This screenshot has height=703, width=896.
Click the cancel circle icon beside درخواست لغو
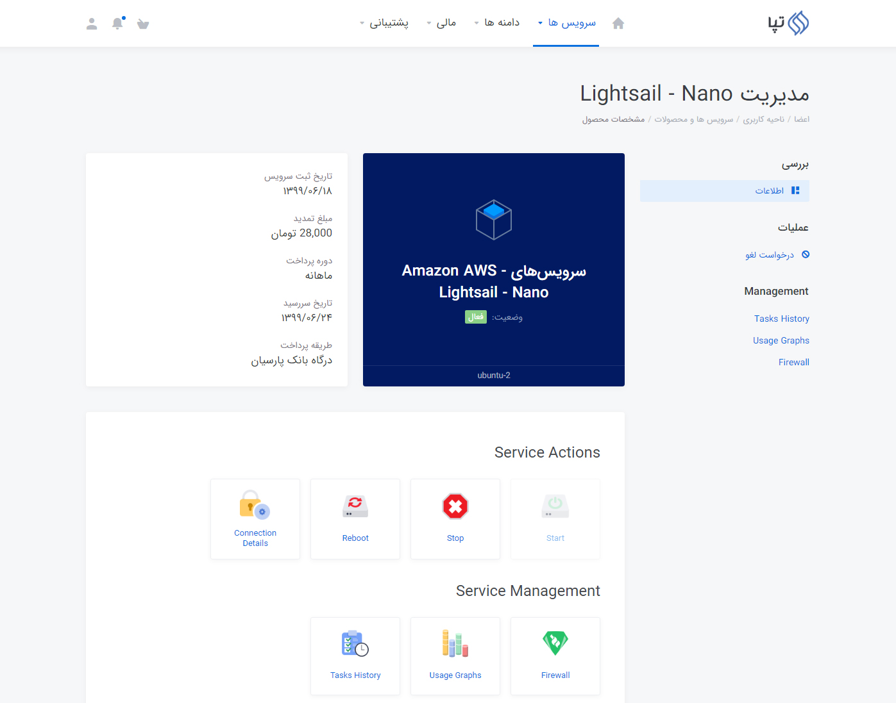coord(806,254)
